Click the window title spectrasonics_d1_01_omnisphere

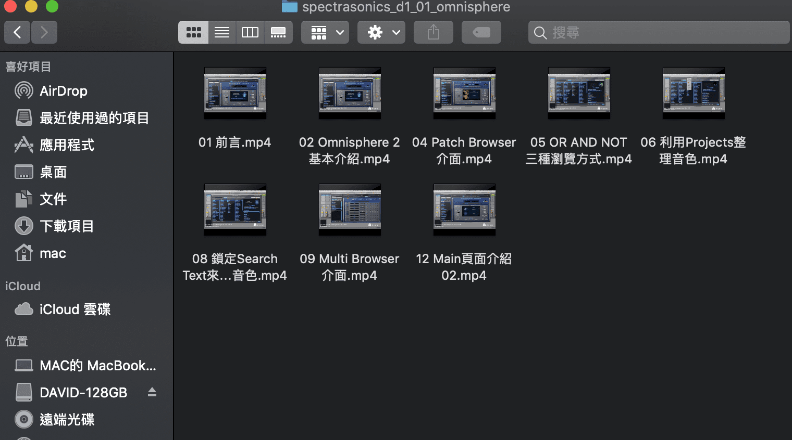coord(406,7)
